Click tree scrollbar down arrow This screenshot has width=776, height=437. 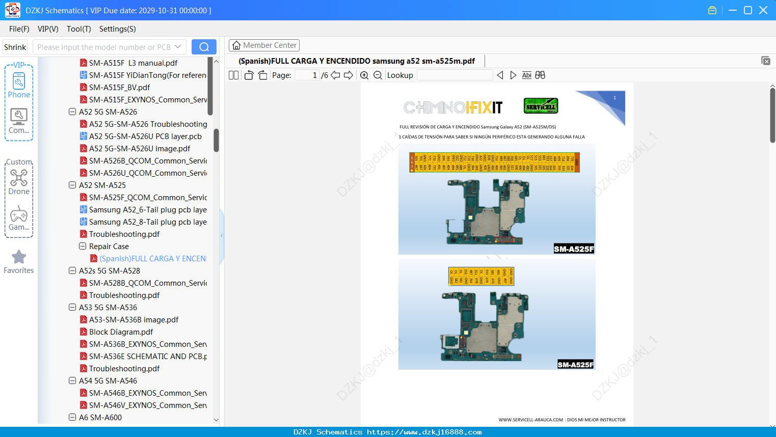216,420
